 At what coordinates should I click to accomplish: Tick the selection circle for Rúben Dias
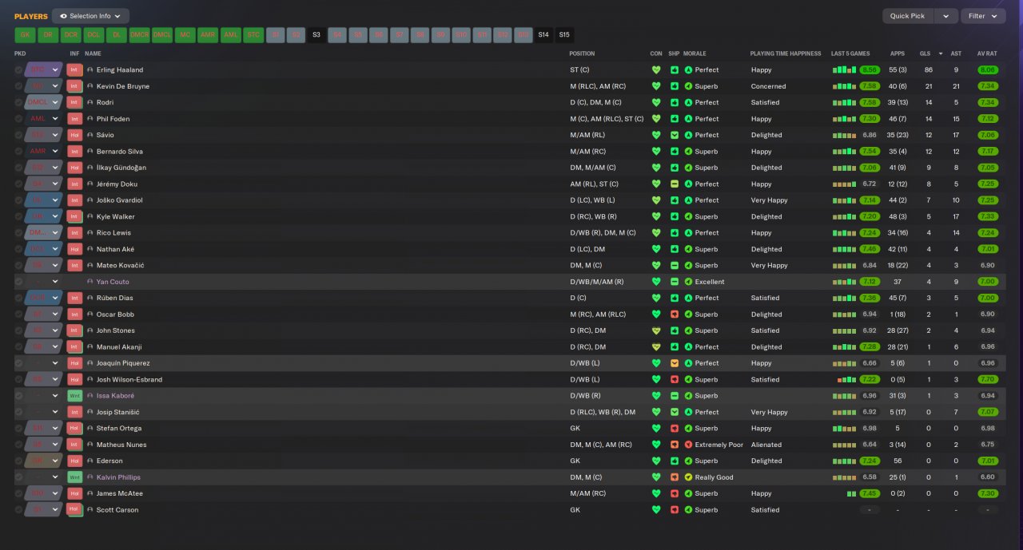pos(18,298)
